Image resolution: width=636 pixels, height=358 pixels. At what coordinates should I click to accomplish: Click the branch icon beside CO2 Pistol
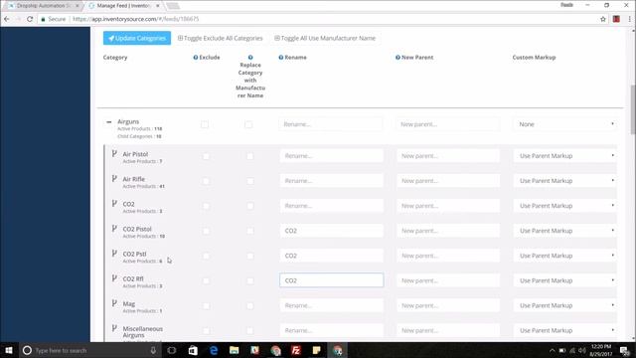pyautogui.click(x=114, y=229)
